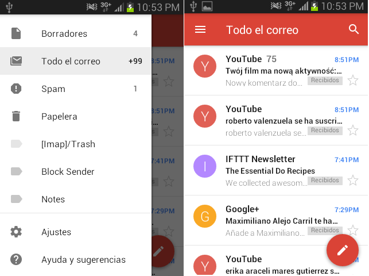This screenshot has width=369, height=276.
Task: Tap the Ajustes gear icon
Action: pyautogui.click(x=16, y=232)
